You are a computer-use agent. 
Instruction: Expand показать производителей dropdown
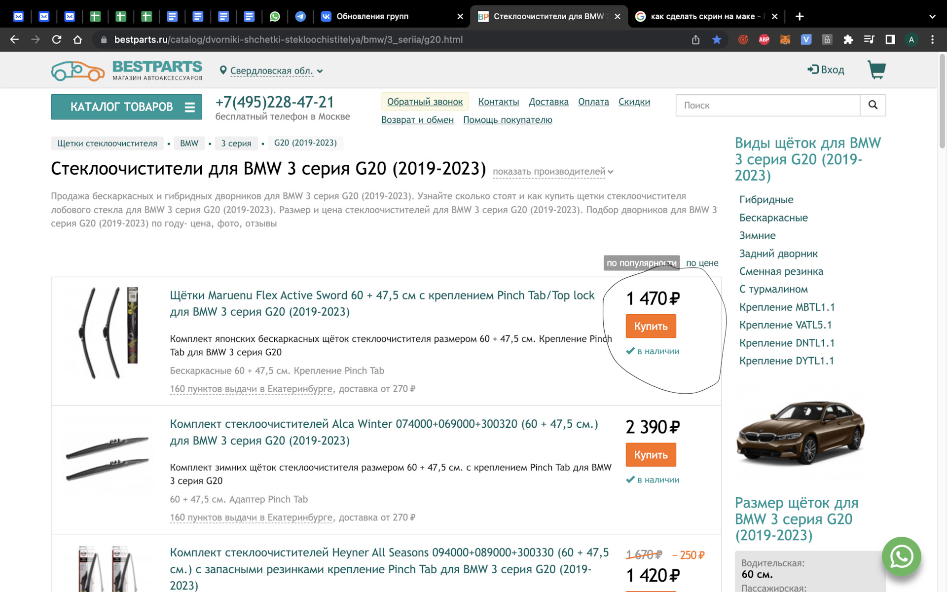(553, 172)
